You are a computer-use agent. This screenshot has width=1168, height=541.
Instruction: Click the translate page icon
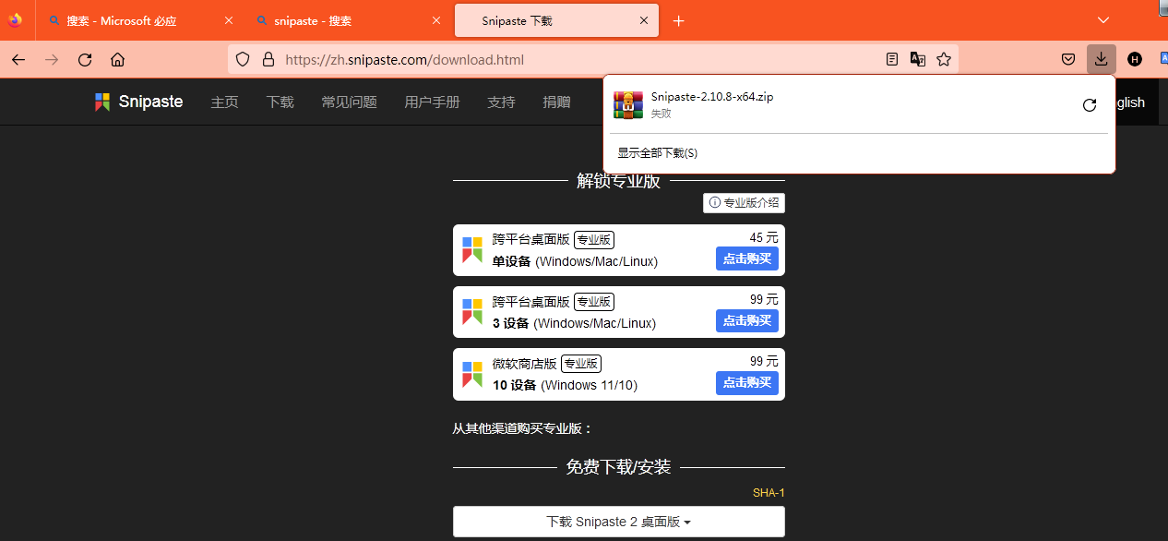918,60
